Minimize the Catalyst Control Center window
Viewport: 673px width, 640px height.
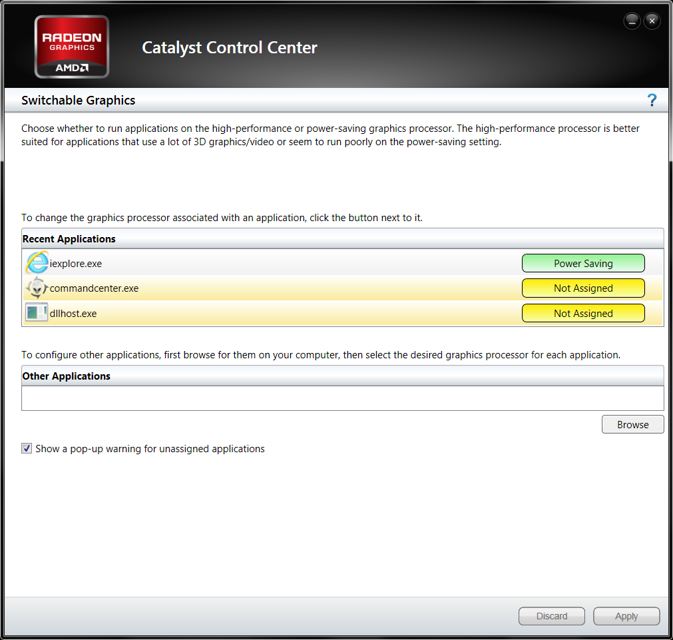631,21
